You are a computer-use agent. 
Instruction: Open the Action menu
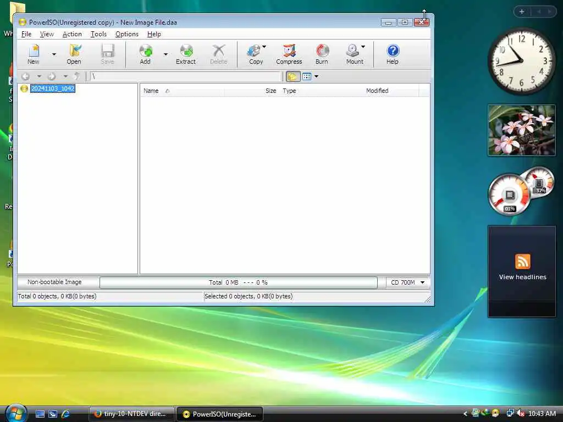72,34
